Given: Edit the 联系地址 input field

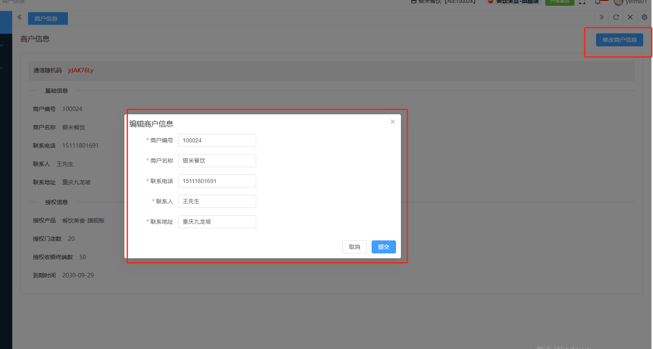Looking at the screenshot, I should [217, 222].
